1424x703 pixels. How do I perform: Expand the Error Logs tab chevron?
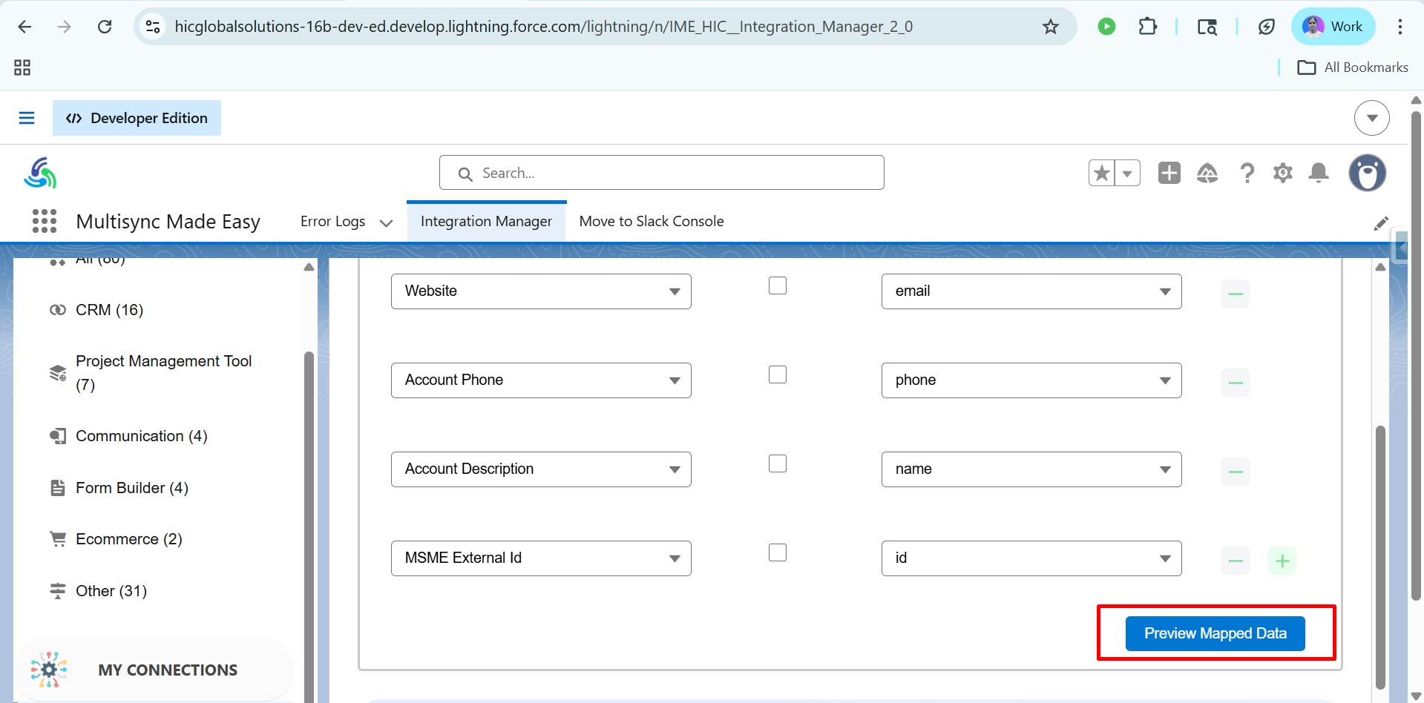coord(386,222)
